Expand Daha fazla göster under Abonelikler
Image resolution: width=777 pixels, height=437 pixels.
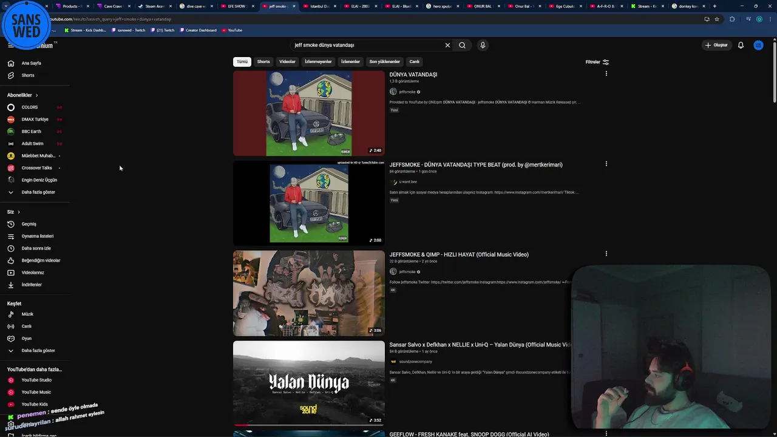click(x=38, y=192)
